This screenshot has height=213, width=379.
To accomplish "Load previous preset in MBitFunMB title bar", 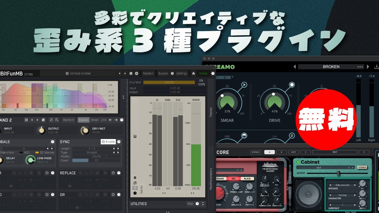I will [x=119, y=73].
